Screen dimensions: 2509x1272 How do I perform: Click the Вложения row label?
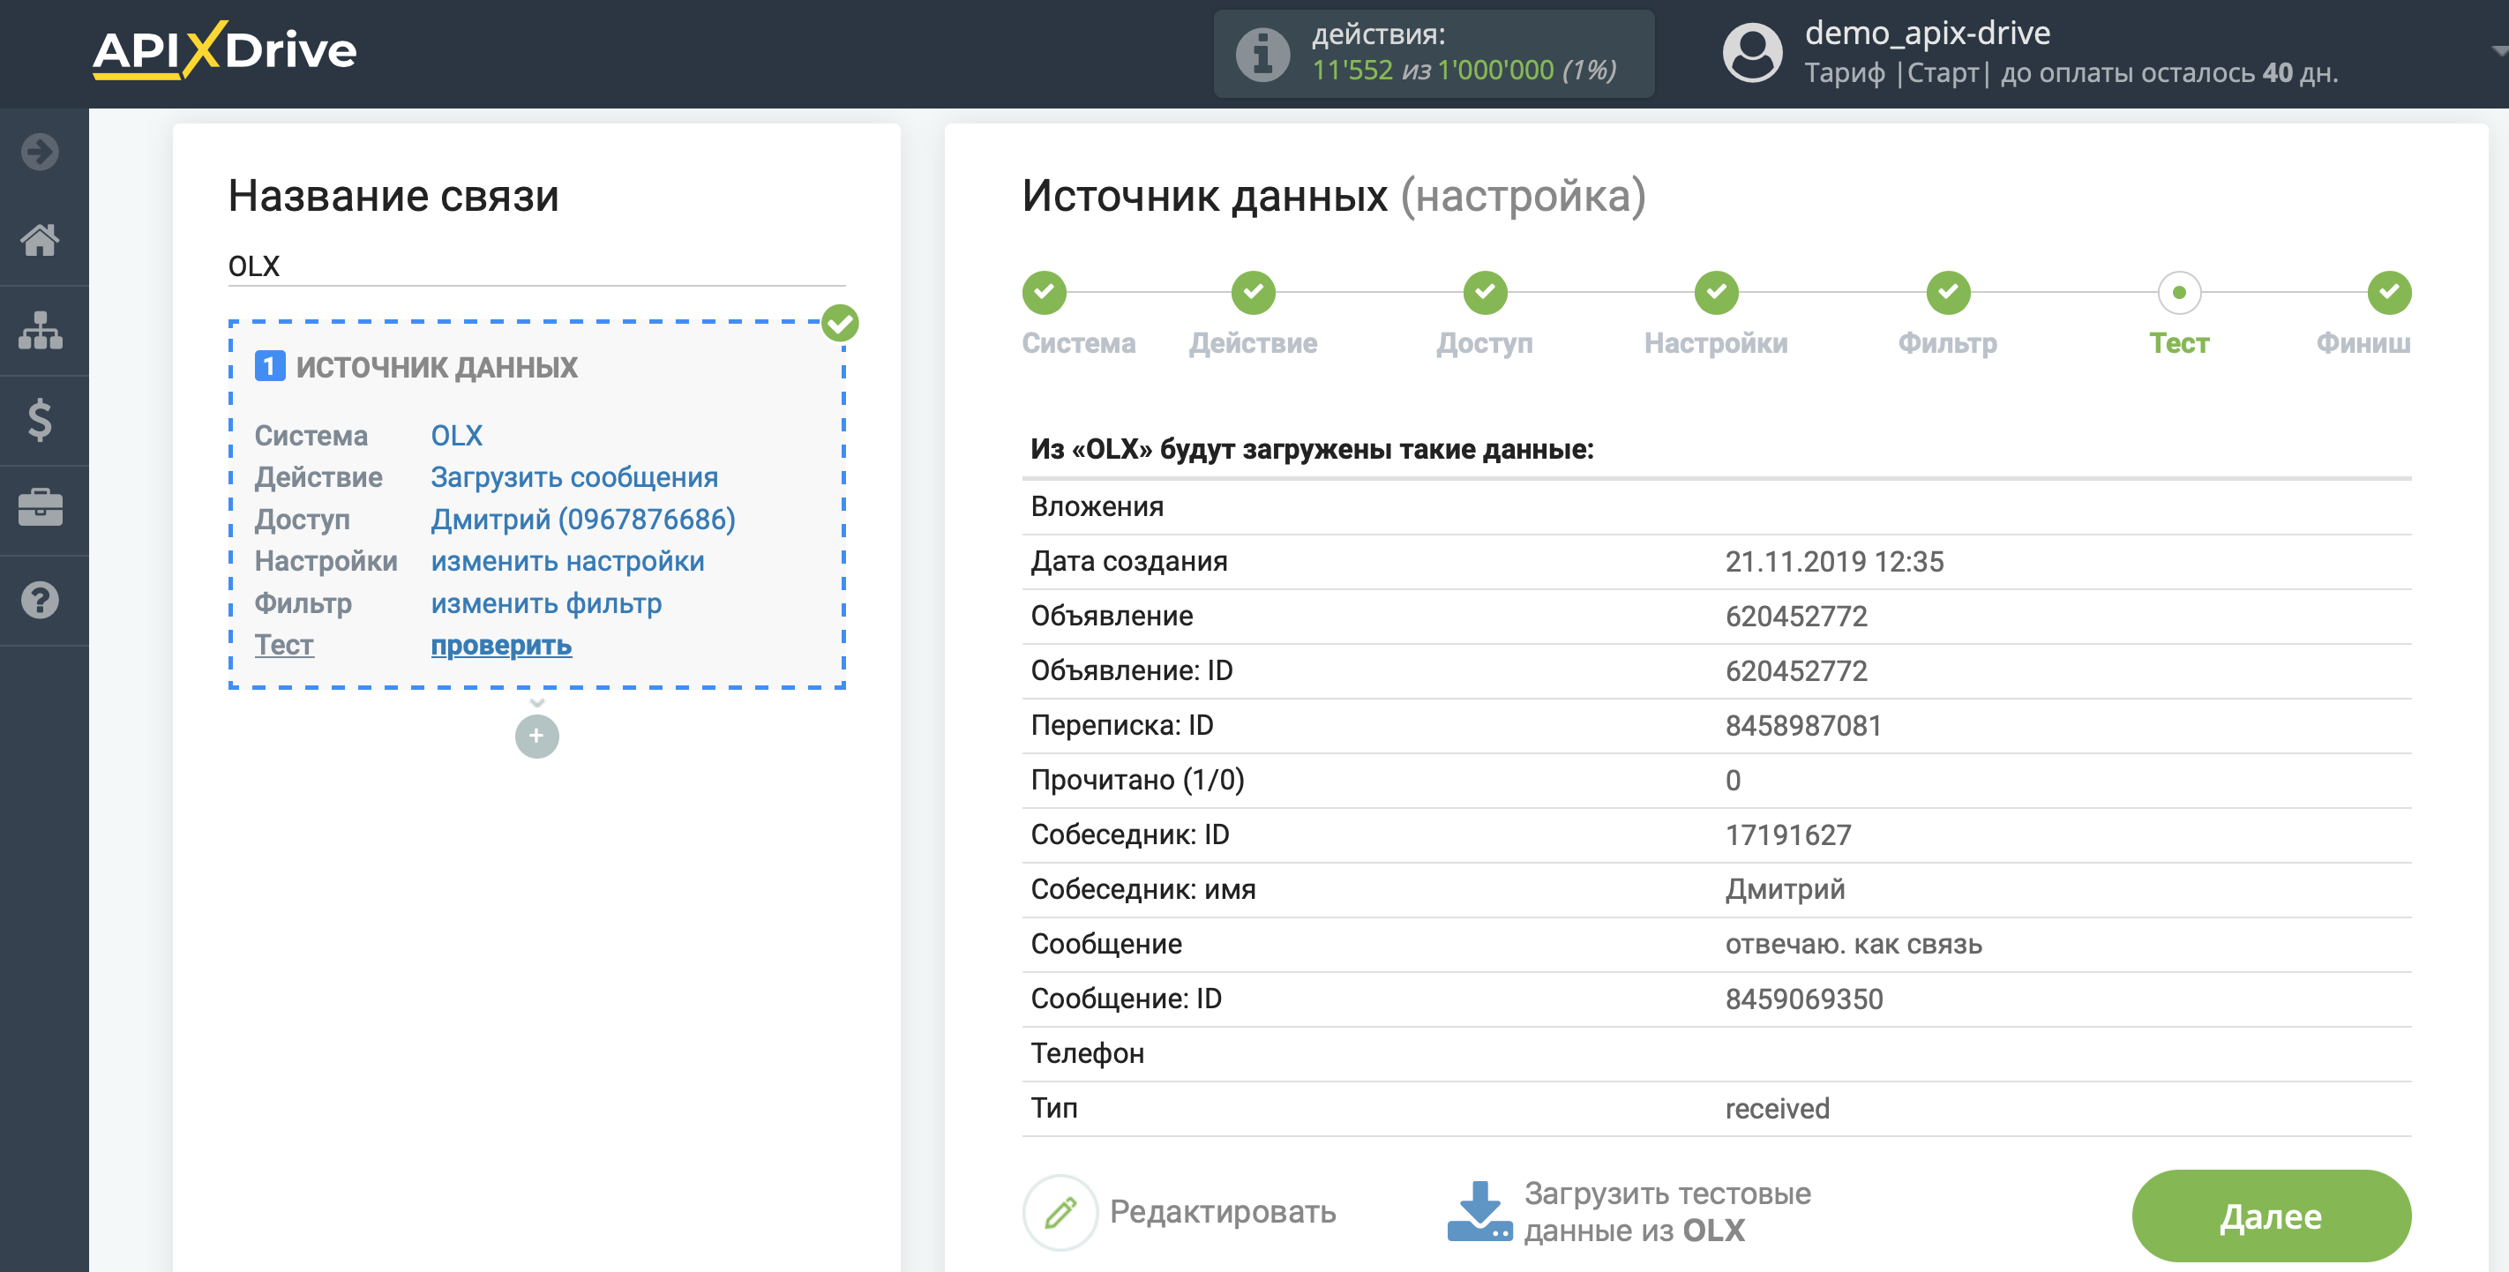[x=1097, y=506]
